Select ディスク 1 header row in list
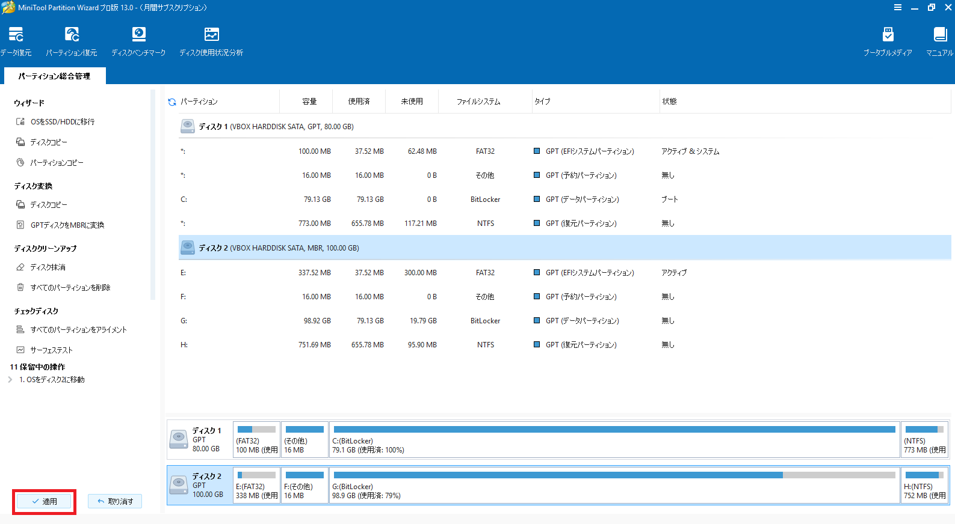 point(564,126)
